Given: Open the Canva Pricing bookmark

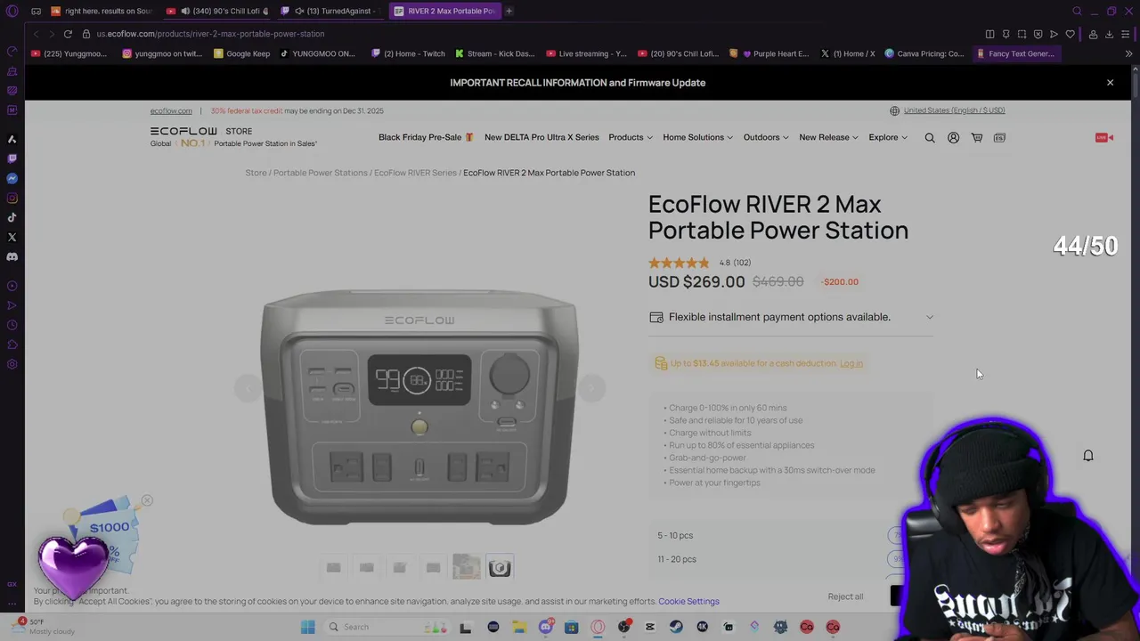Looking at the screenshot, I should 924,53.
